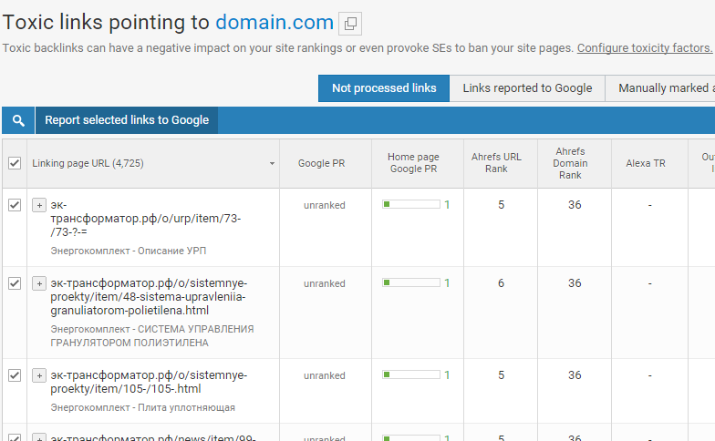Open search with the magnifier icon
This screenshot has width=715, height=441.
tap(18, 120)
